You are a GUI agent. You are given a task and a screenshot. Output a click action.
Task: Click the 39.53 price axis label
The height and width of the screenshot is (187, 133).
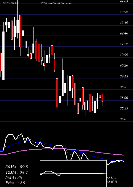click(124, 76)
